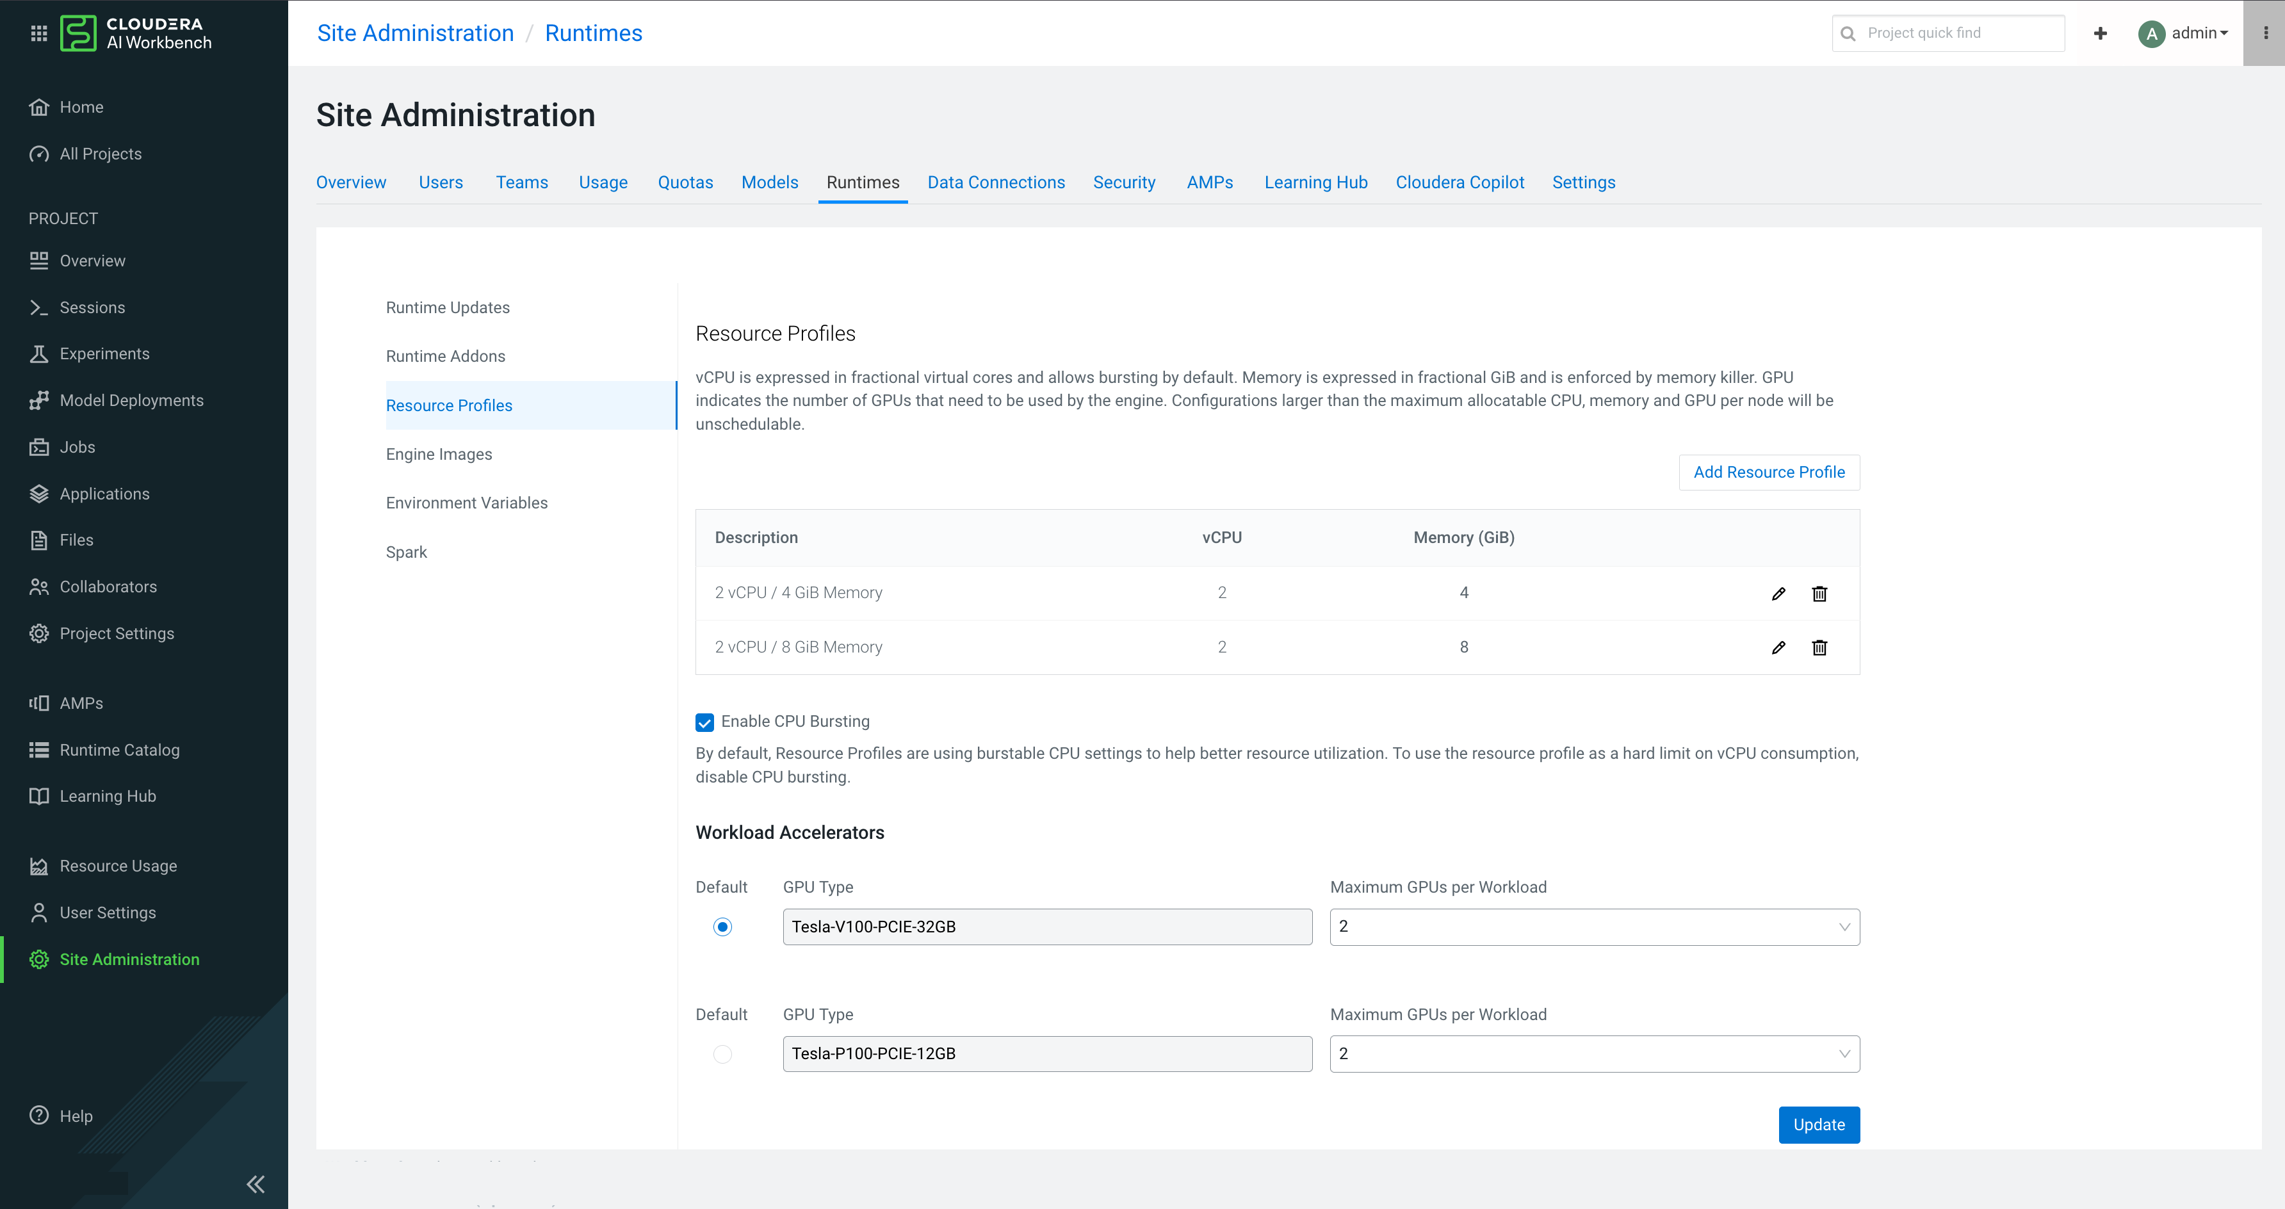The image size is (2285, 1209).
Task: Uncheck Enable CPU Bursting checkbox
Action: coord(704,722)
